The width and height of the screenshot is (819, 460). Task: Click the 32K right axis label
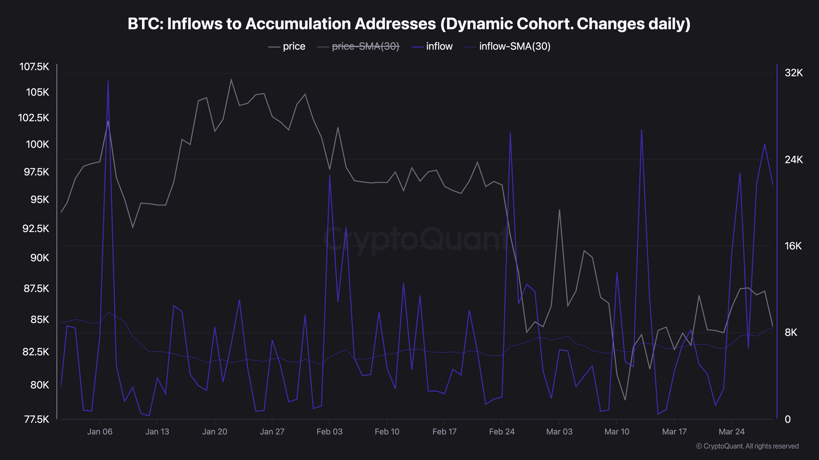[794, 73]
